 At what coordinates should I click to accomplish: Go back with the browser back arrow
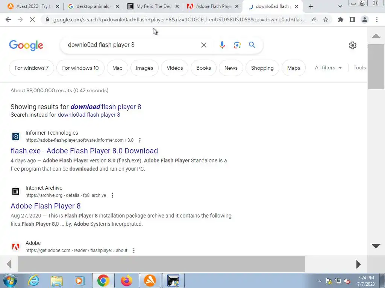point(8,19)
